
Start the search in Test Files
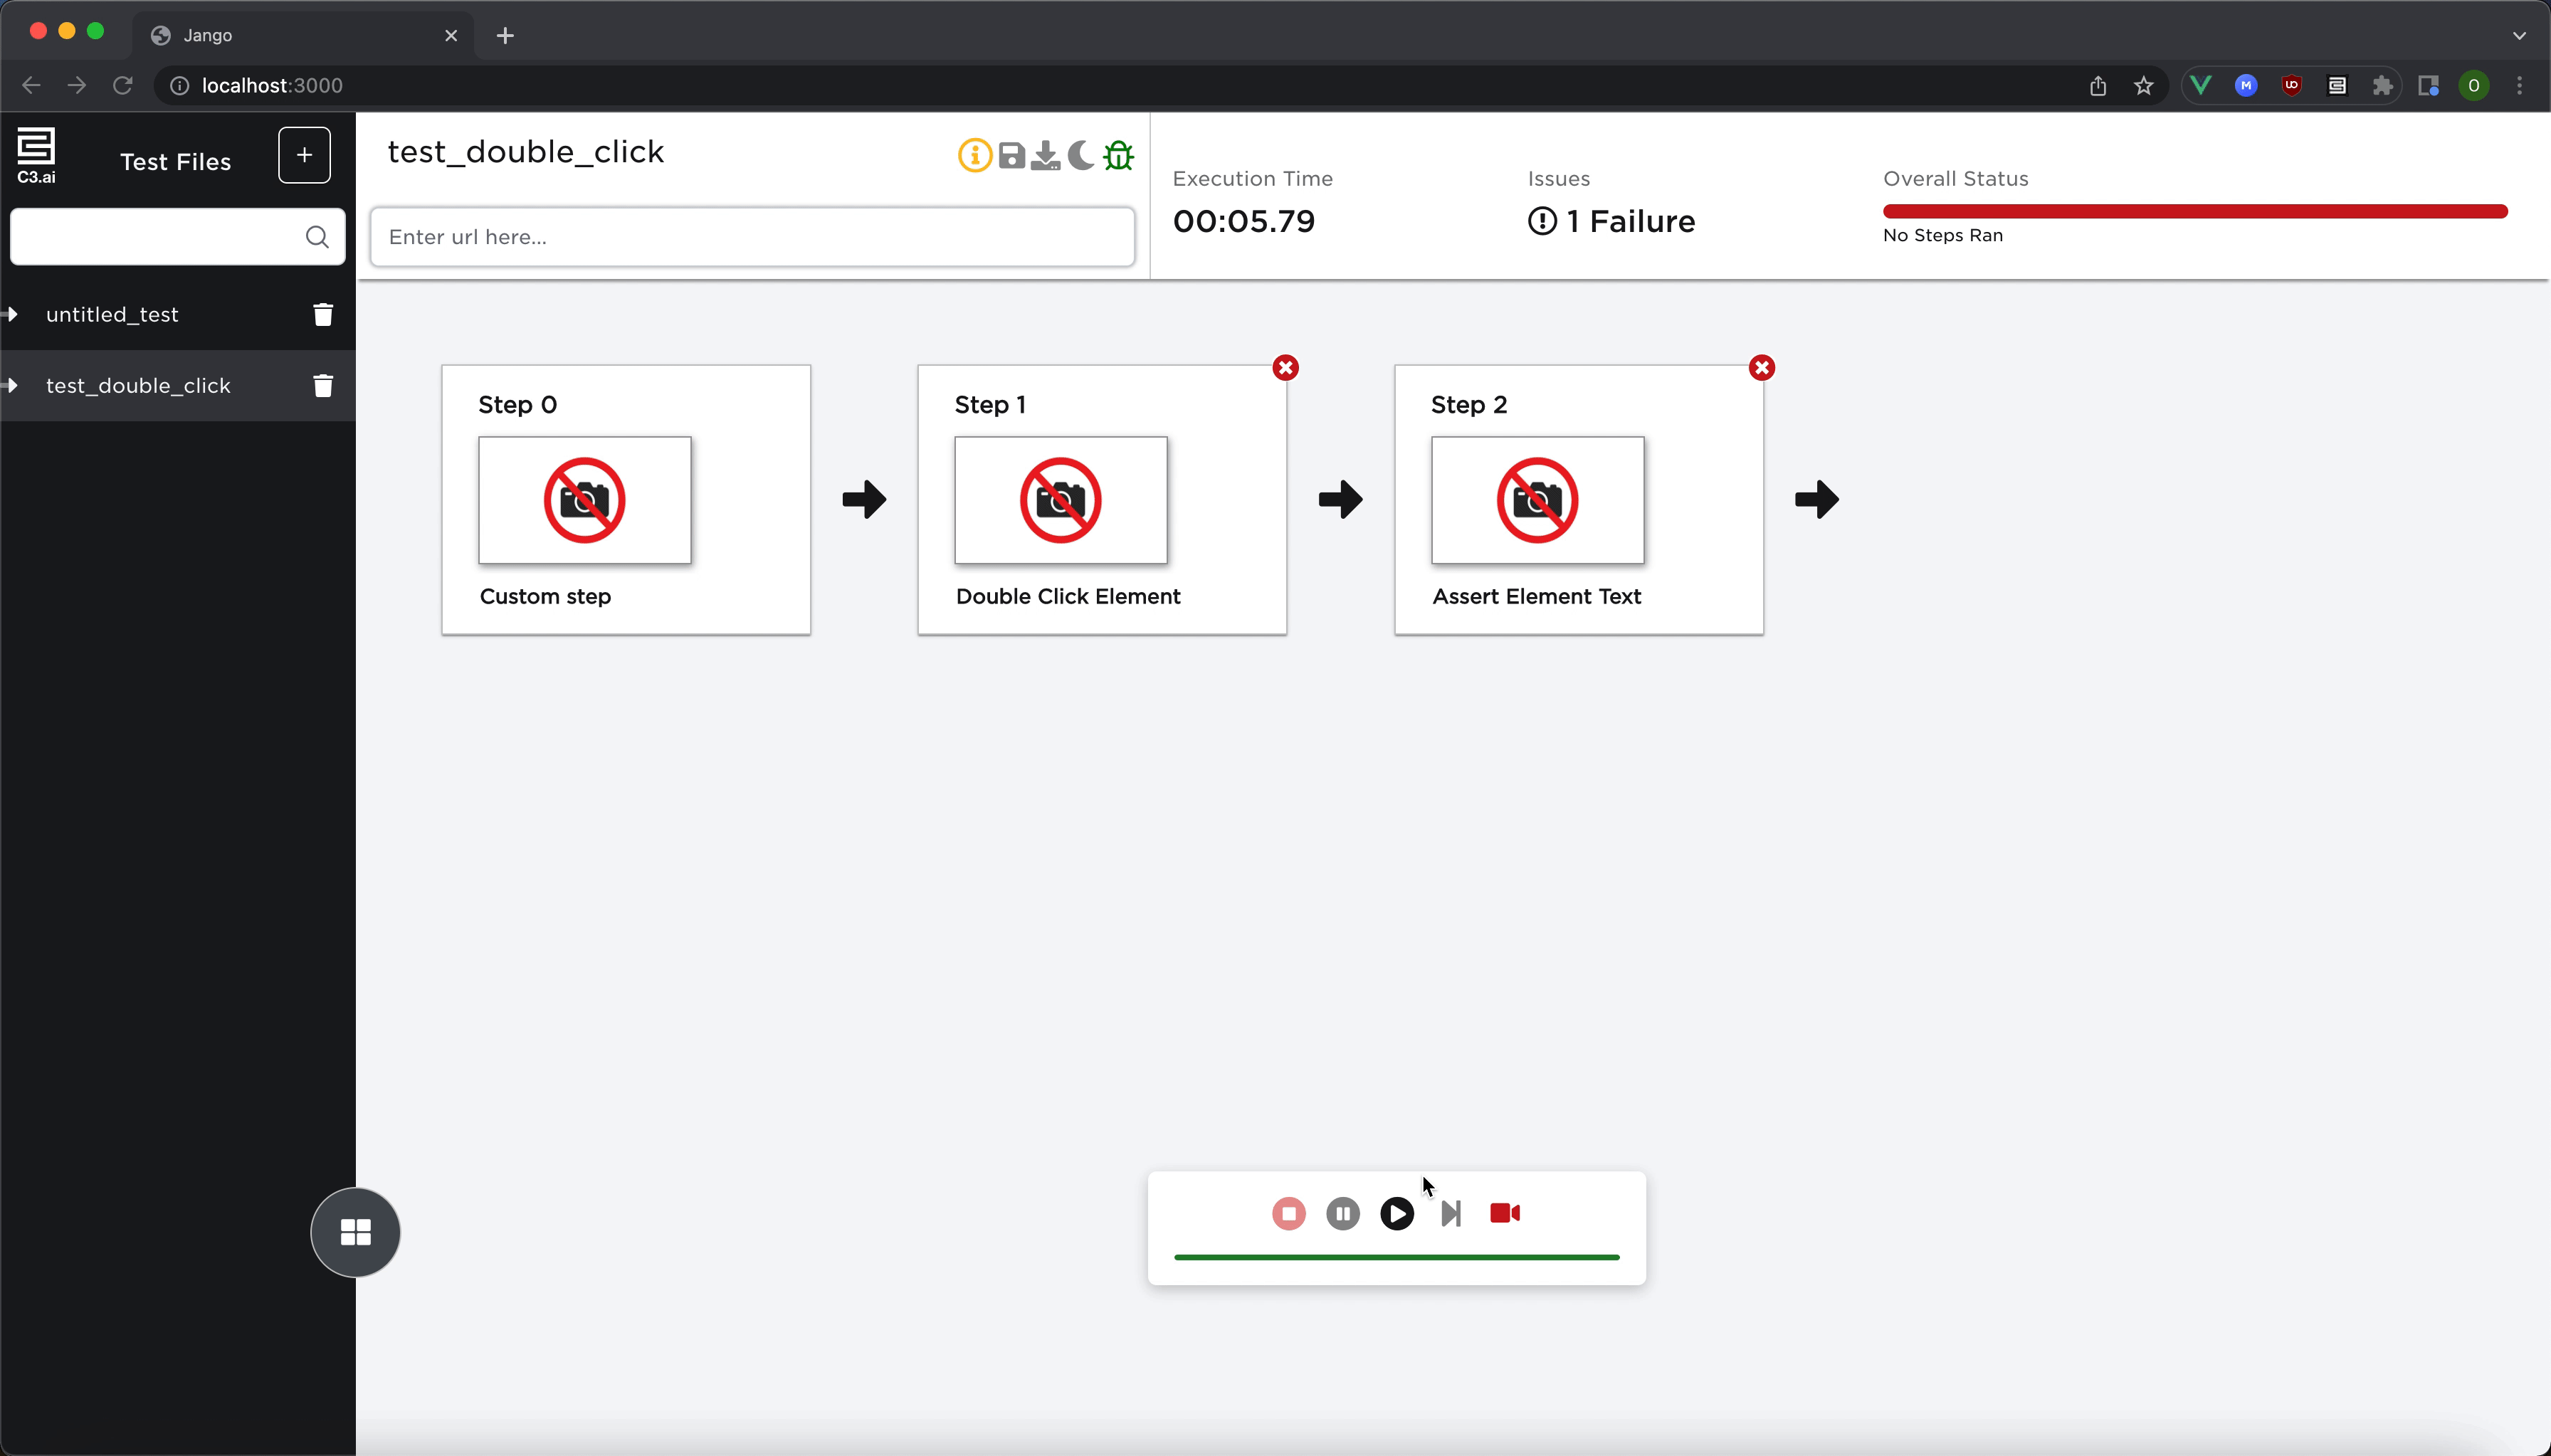tap(317, 237)
